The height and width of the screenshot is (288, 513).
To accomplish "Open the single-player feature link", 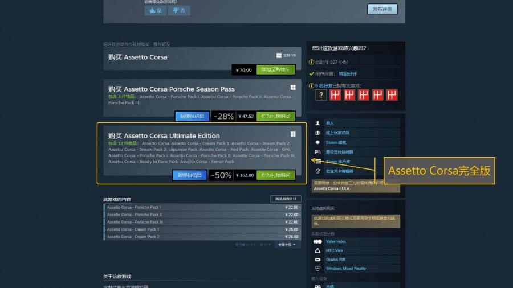I will pyautogui.click(x=330, y=123).
